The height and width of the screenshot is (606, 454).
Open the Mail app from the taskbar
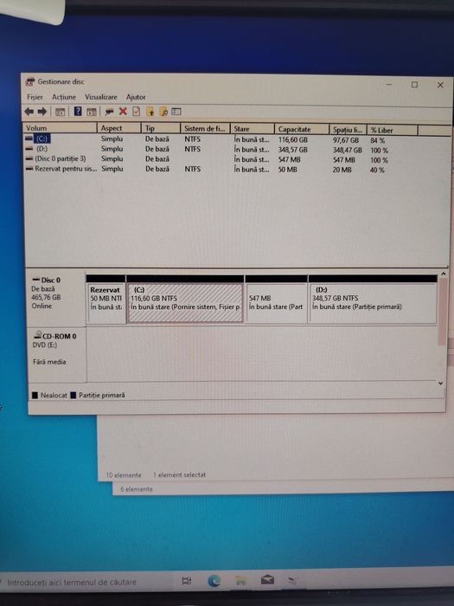267,580
